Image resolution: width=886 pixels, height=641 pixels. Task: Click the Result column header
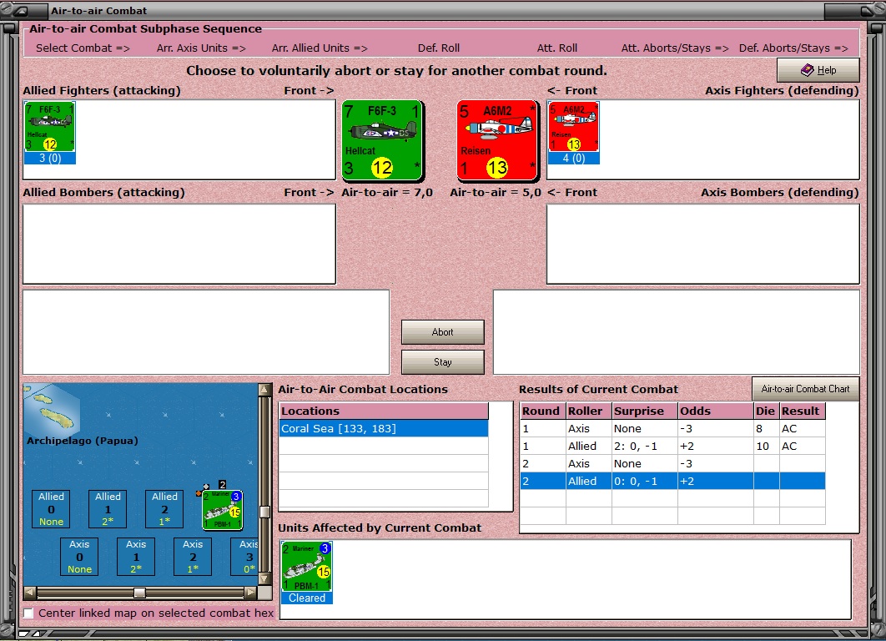pyautogui.click(x=803, y=411)
